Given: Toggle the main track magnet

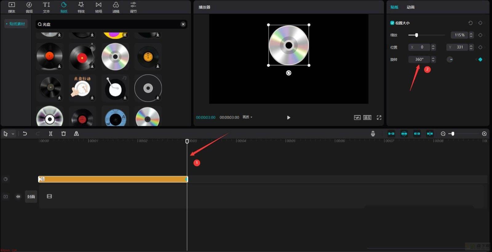Looking at the screenshot, I should click(x=391, y=134).
